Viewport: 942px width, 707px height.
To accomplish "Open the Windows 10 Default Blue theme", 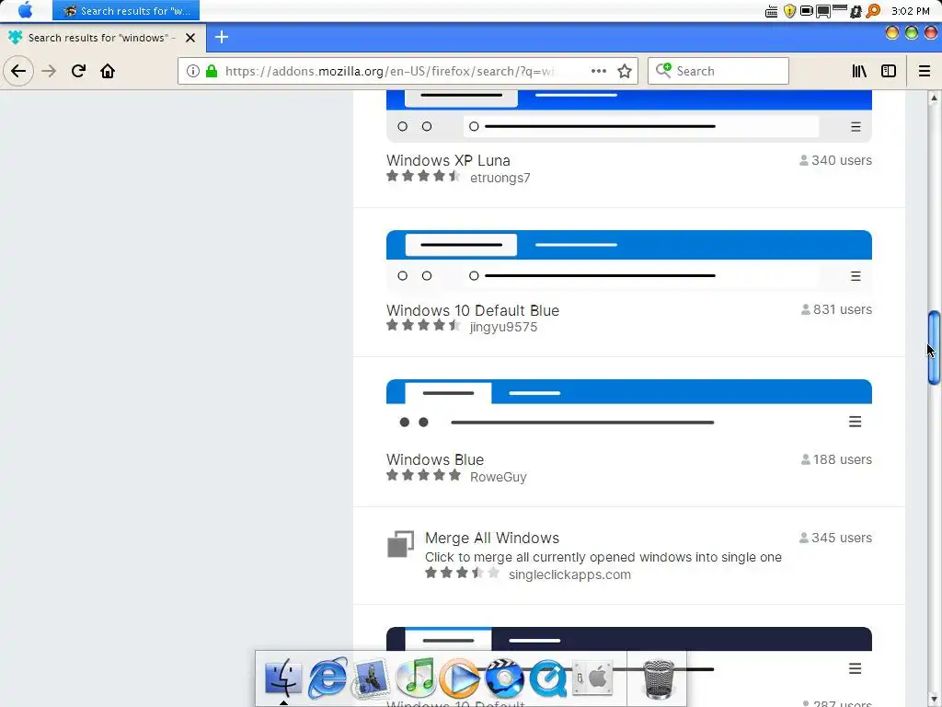I will click(x=472, y=310).
